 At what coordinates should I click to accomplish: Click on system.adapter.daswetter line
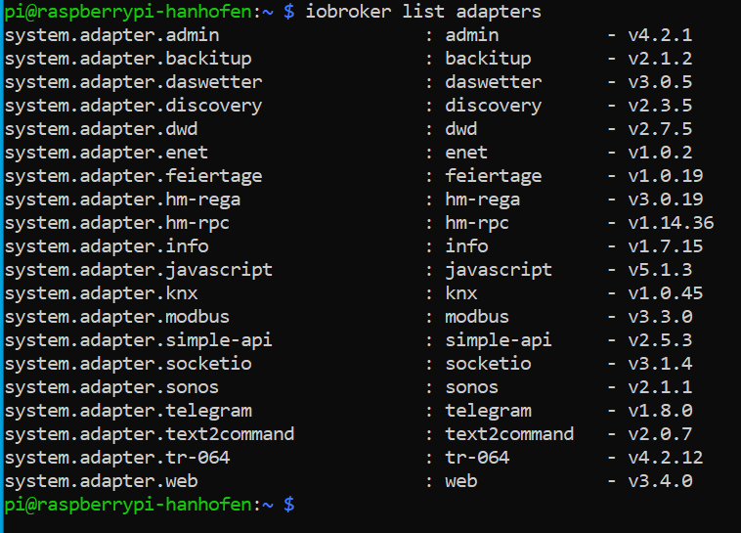click(133, 82)
